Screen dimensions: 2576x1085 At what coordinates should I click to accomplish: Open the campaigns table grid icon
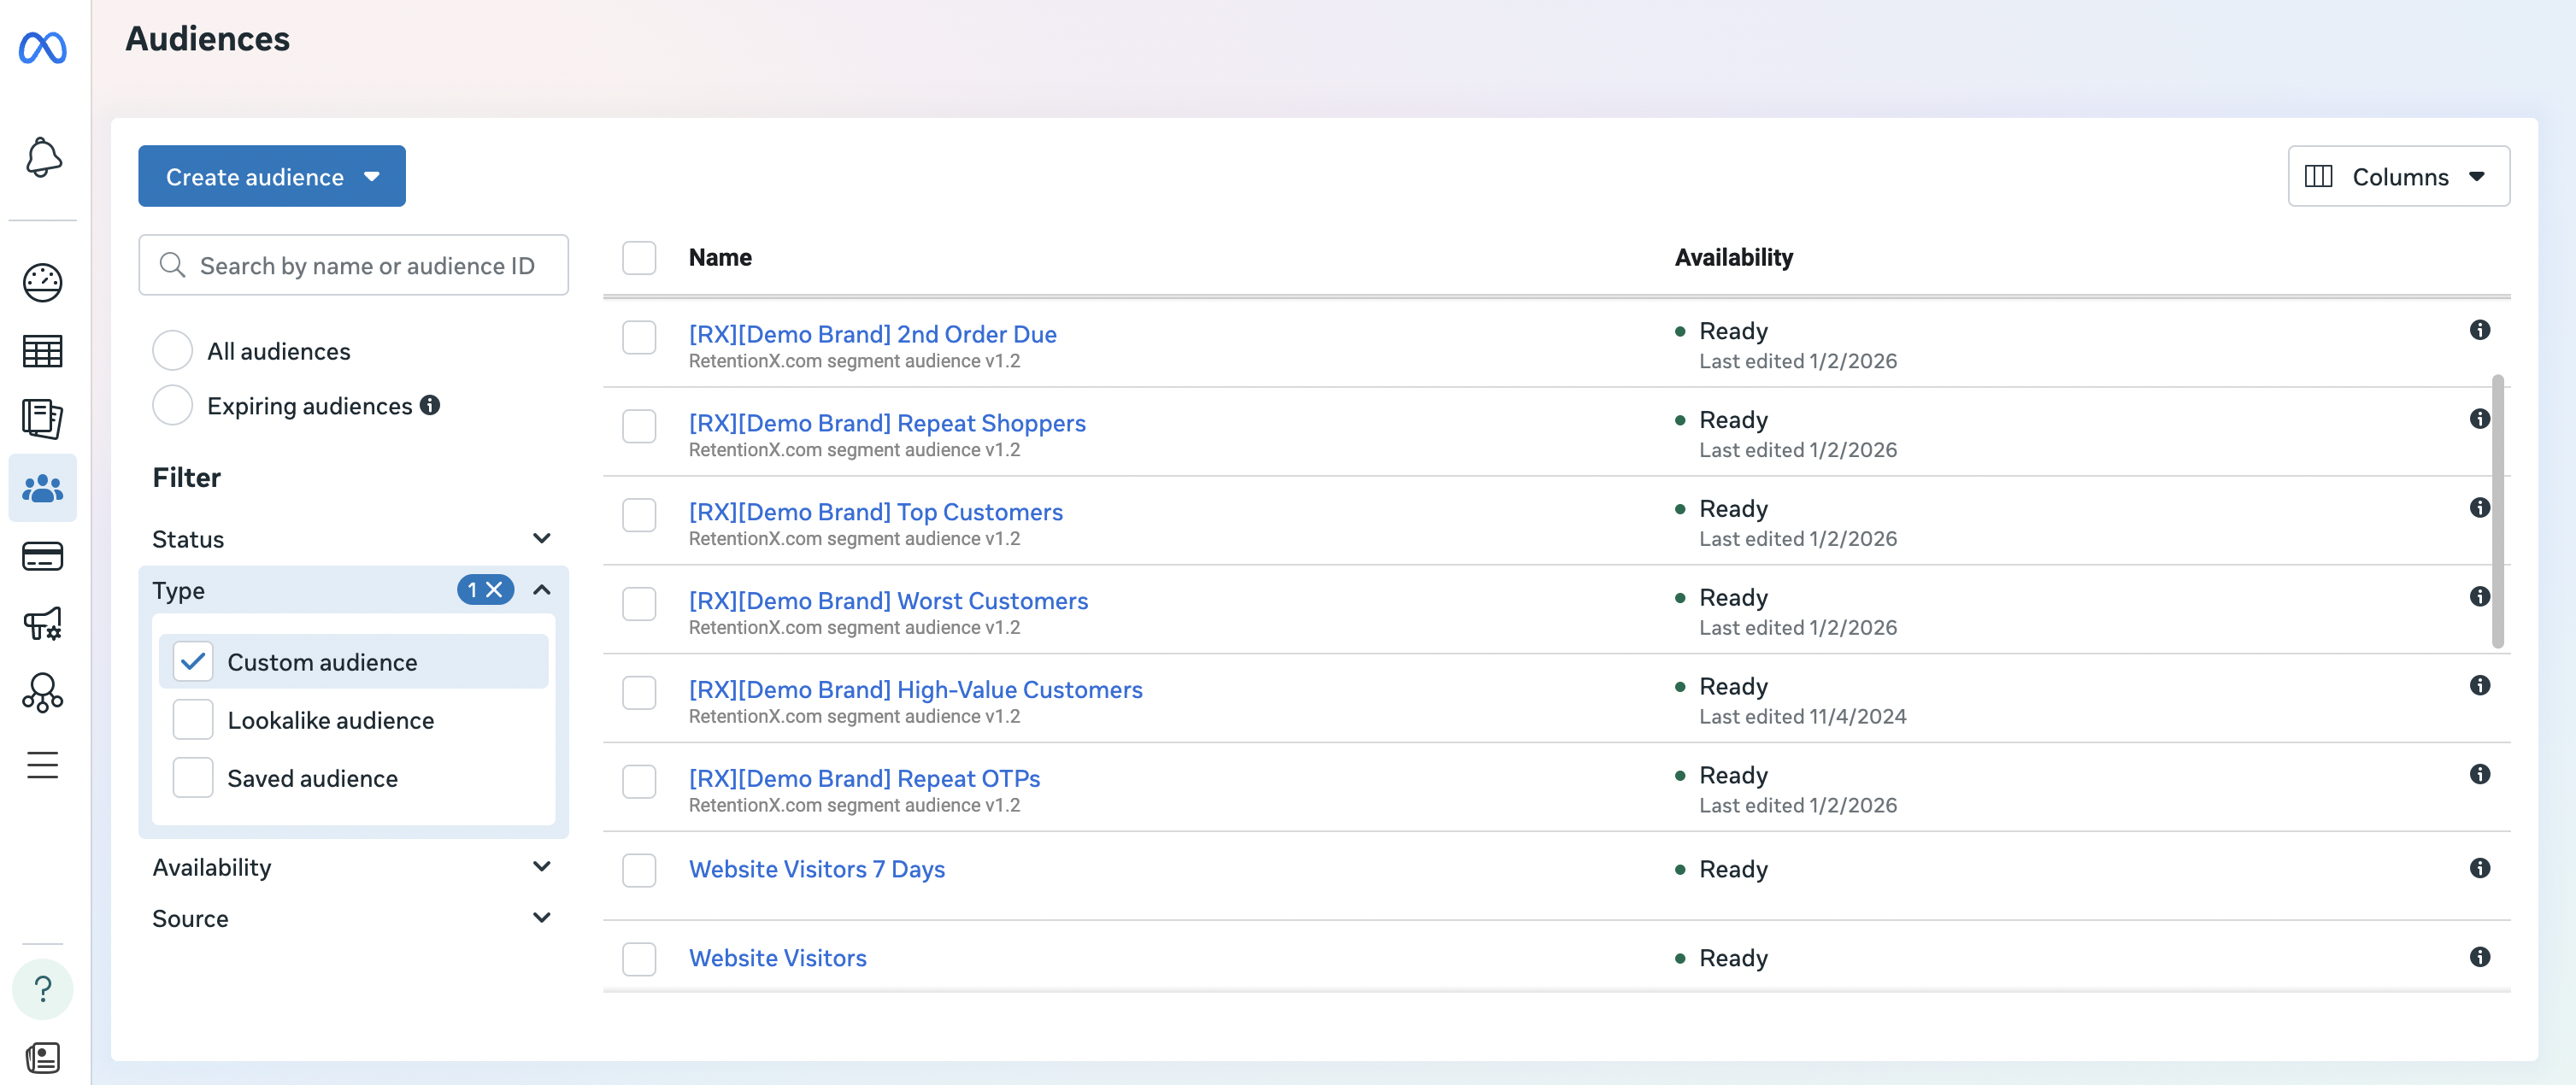(x=42, y=351)
